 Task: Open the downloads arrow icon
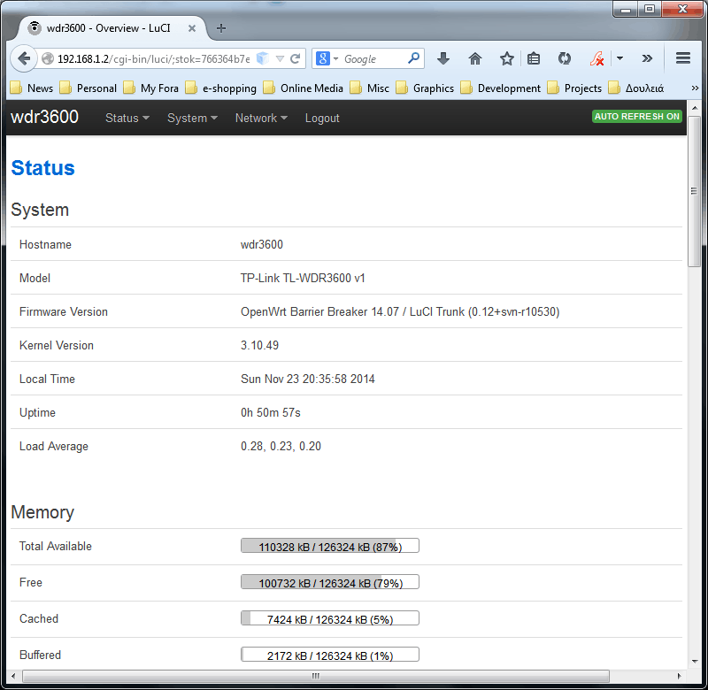[x=443, y=58]
